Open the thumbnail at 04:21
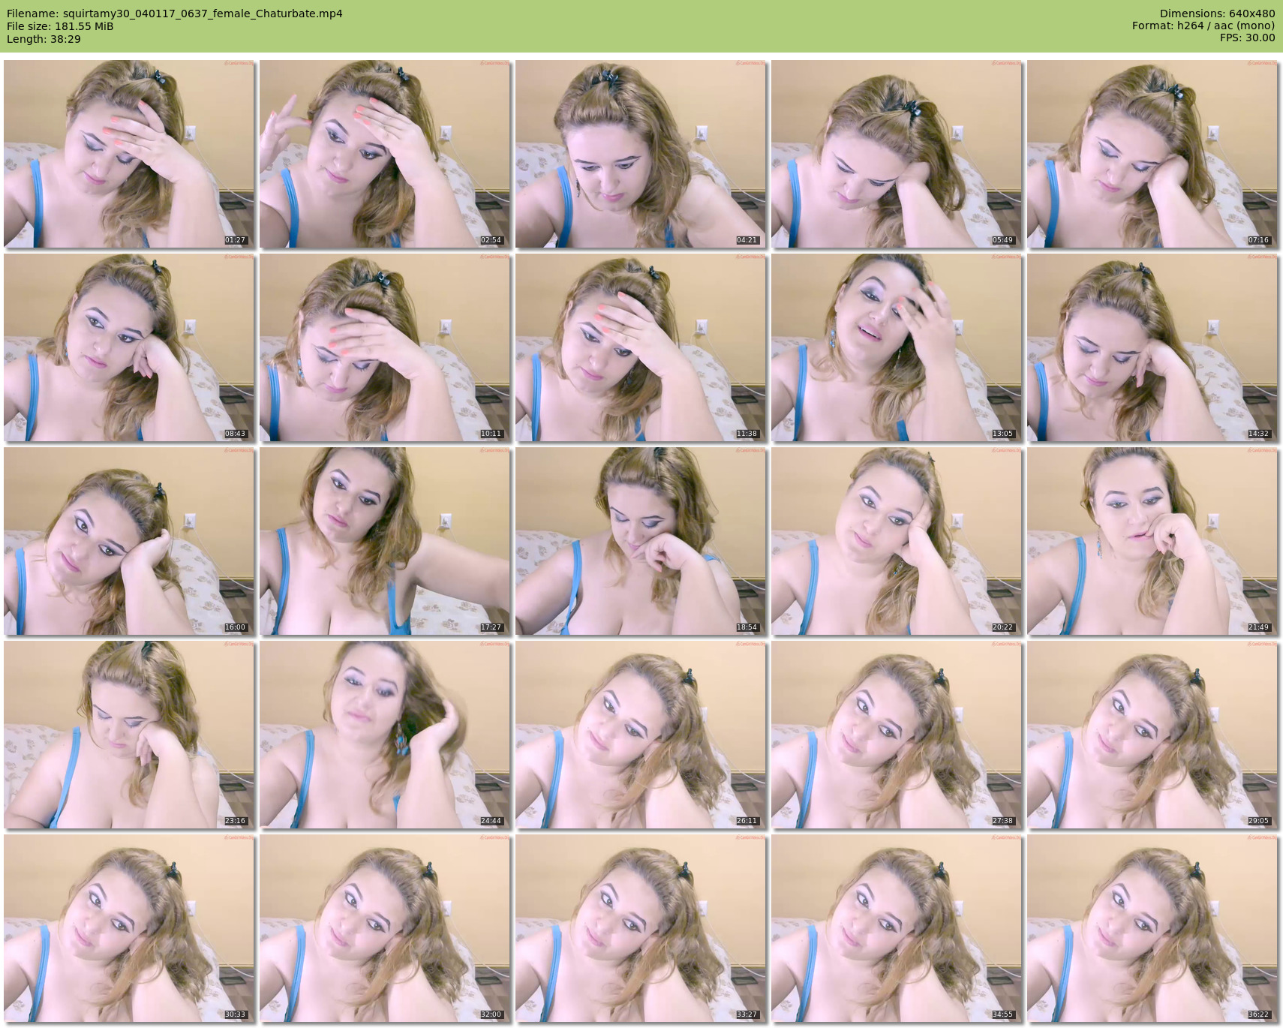 (641, 154)
